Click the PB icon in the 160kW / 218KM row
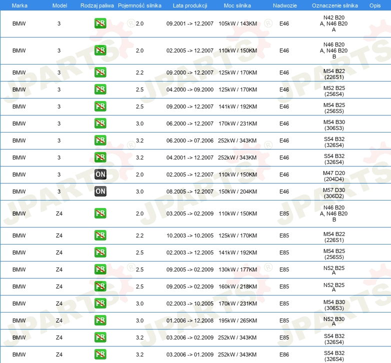Screen dimensions: 391x363 click(x=100, y=286)
